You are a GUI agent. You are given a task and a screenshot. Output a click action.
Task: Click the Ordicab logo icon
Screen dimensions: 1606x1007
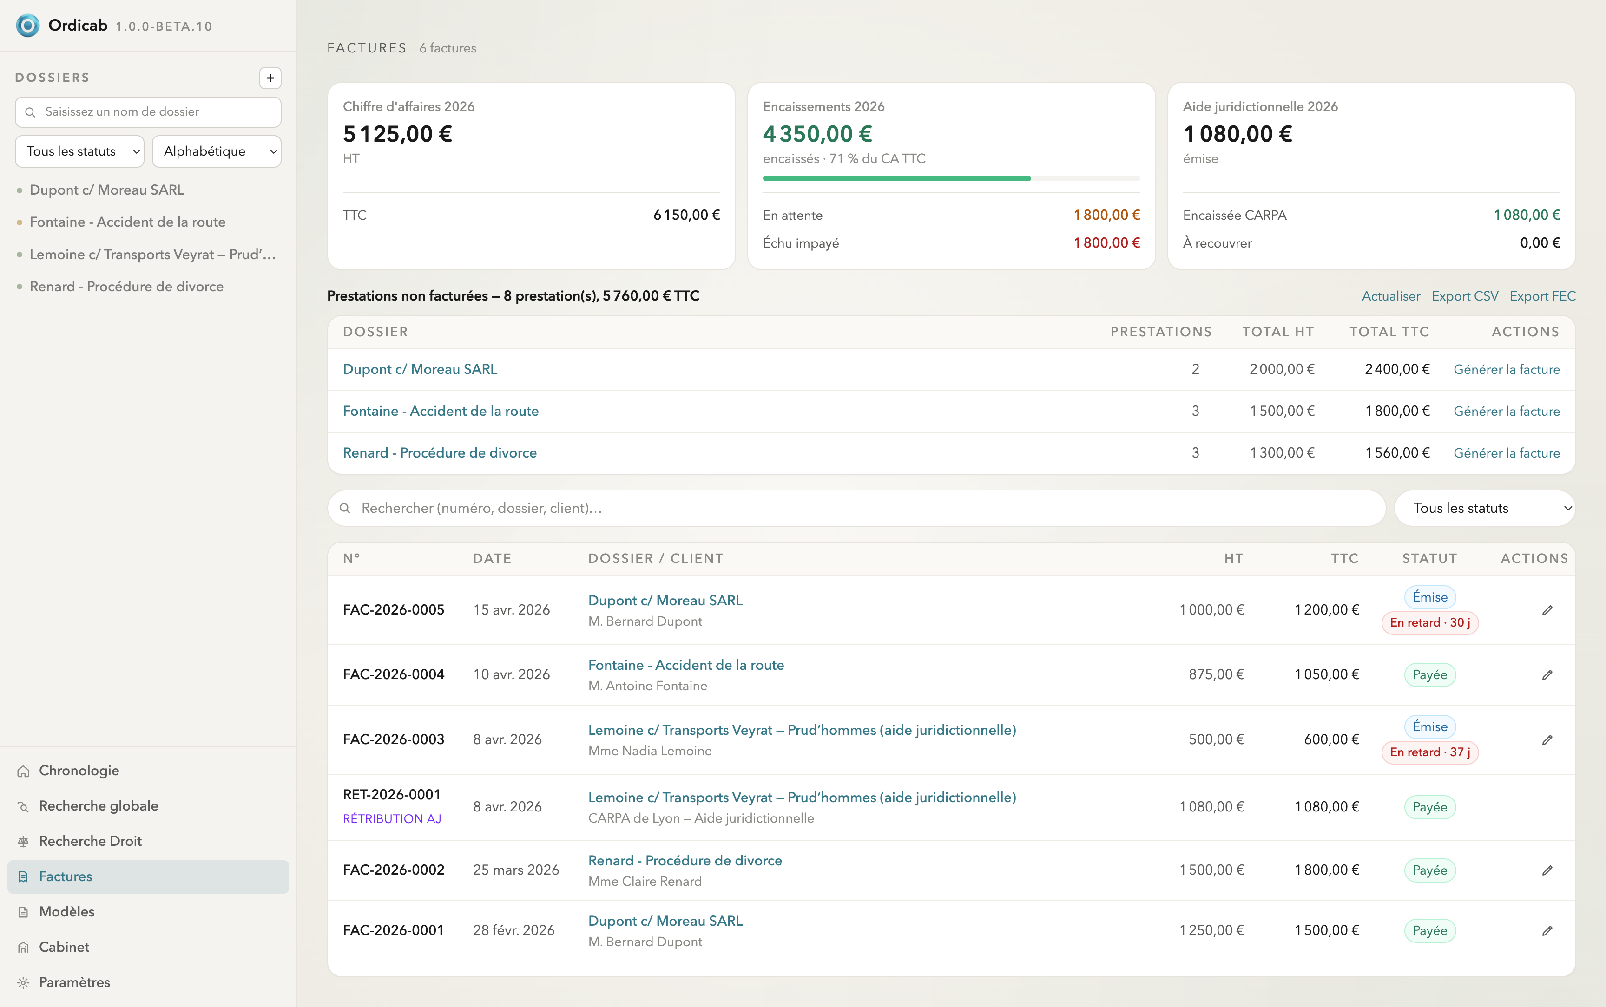tap(27, 25)
